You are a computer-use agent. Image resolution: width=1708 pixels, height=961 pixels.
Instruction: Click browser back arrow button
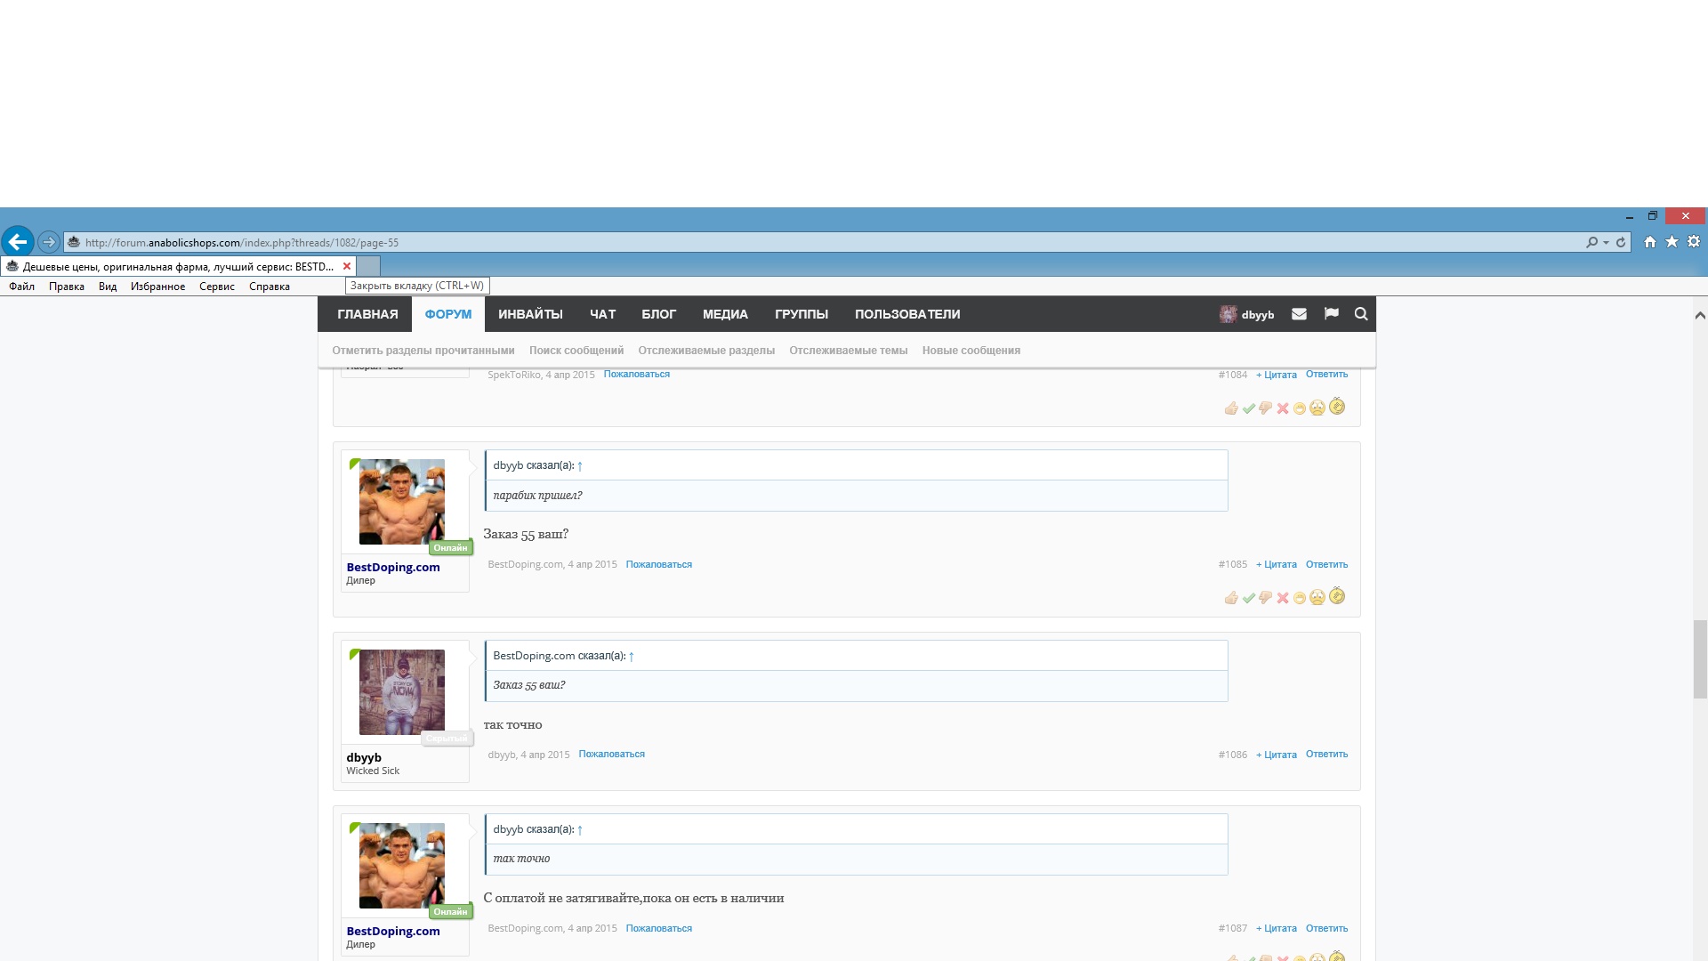[x=18, y=242]
